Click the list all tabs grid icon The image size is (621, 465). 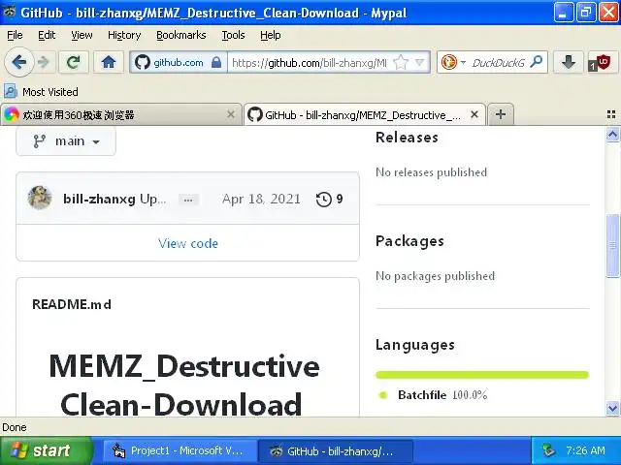611,114
